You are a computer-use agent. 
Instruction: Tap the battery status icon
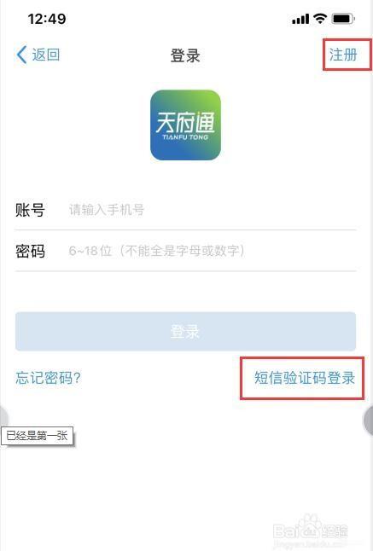coord(343,19)
